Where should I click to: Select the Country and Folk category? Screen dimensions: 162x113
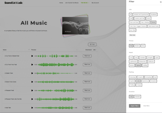point(139,19)
